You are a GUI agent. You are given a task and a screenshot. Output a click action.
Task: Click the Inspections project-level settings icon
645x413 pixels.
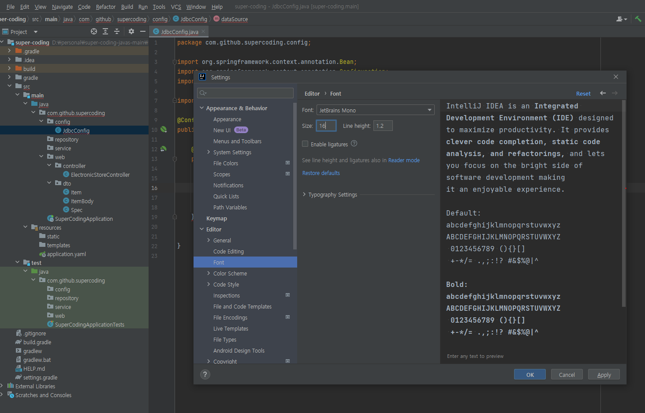[287, 295]
